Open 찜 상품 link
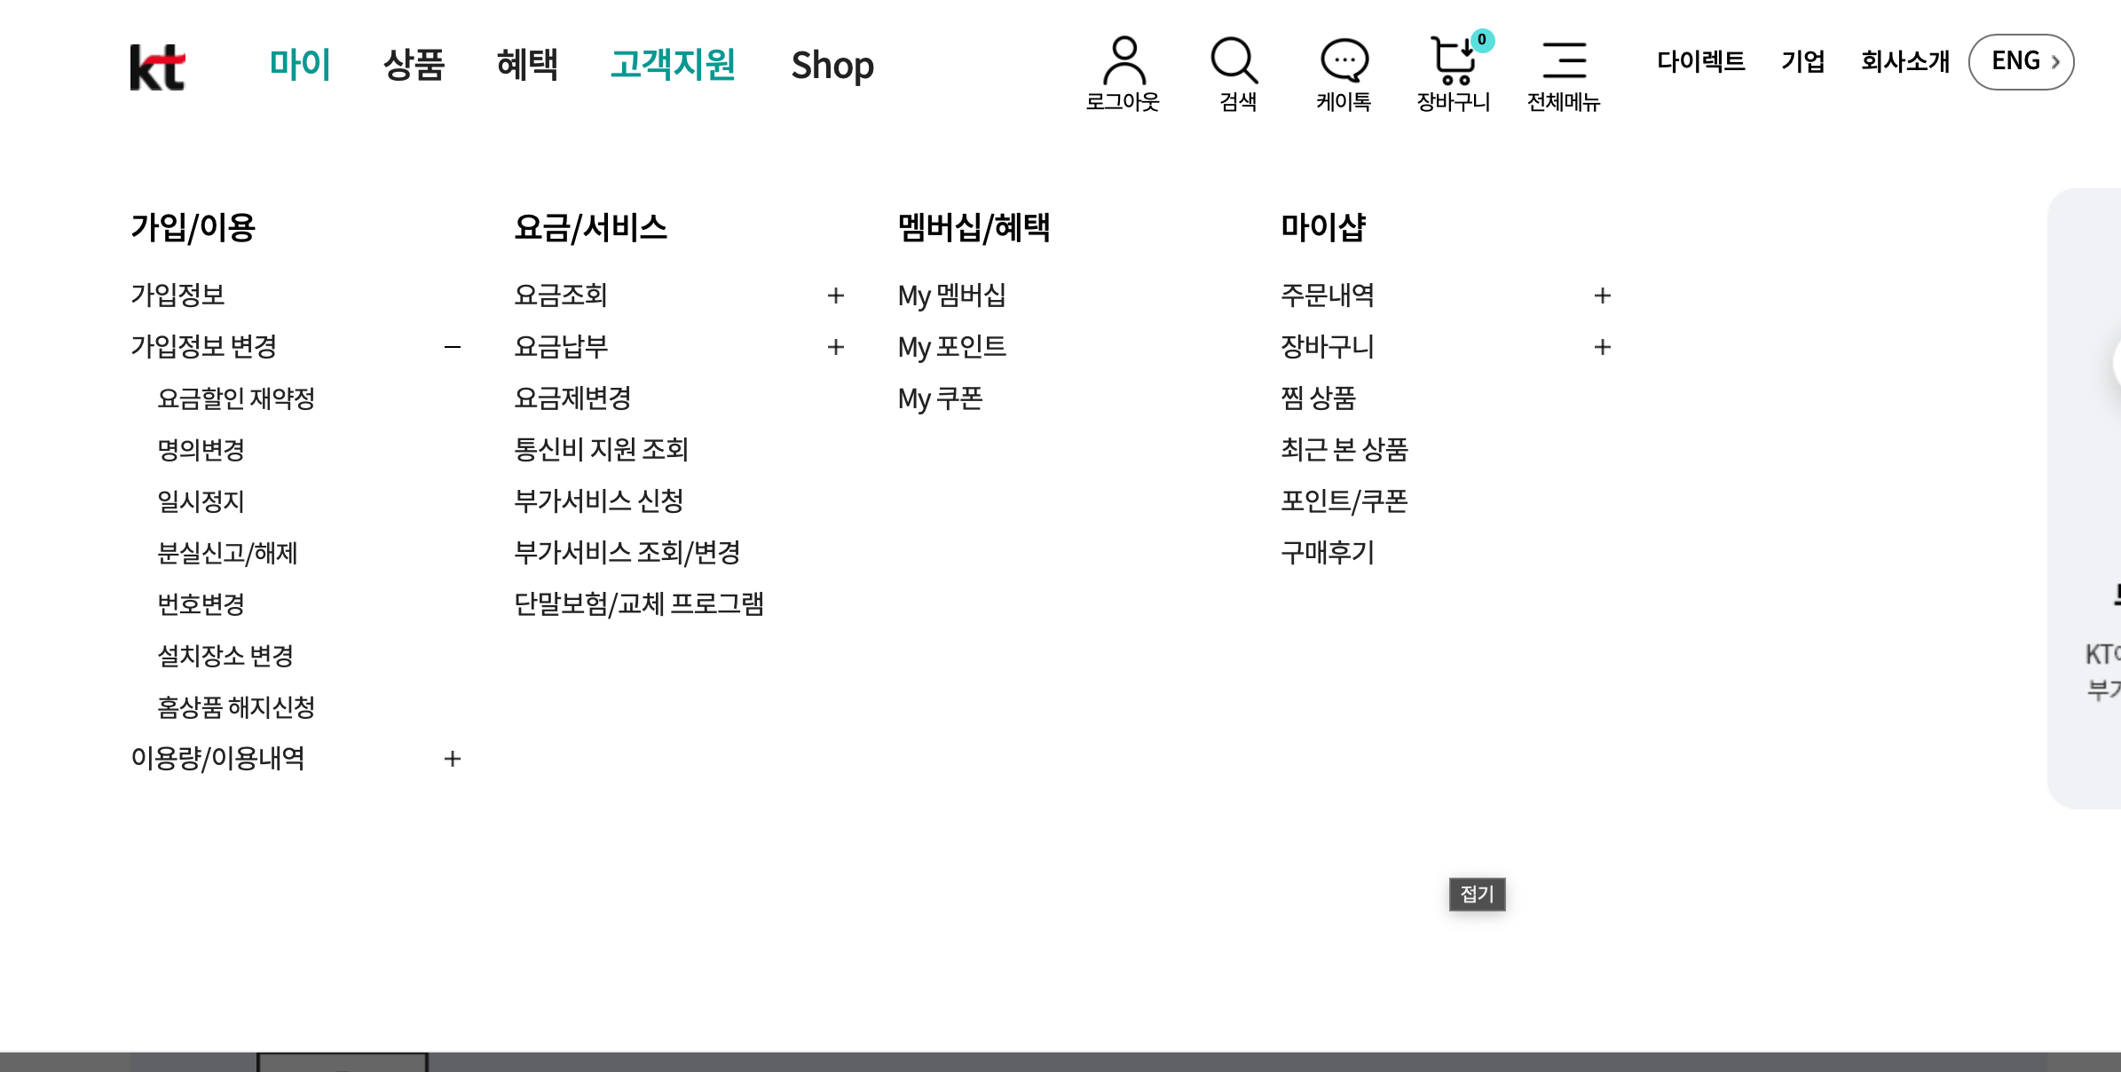 pos(1319,398)
